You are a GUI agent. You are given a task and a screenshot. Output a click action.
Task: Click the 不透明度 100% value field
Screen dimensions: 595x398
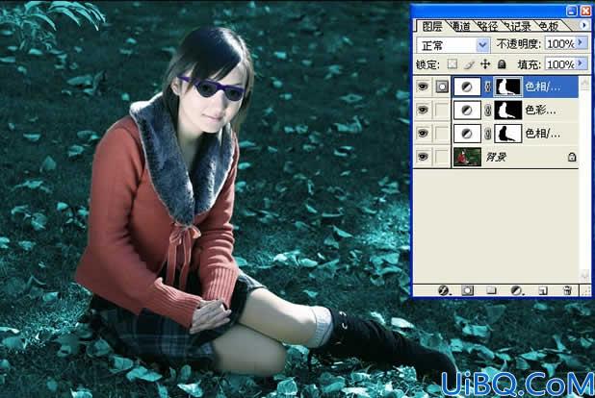(560, 43)
